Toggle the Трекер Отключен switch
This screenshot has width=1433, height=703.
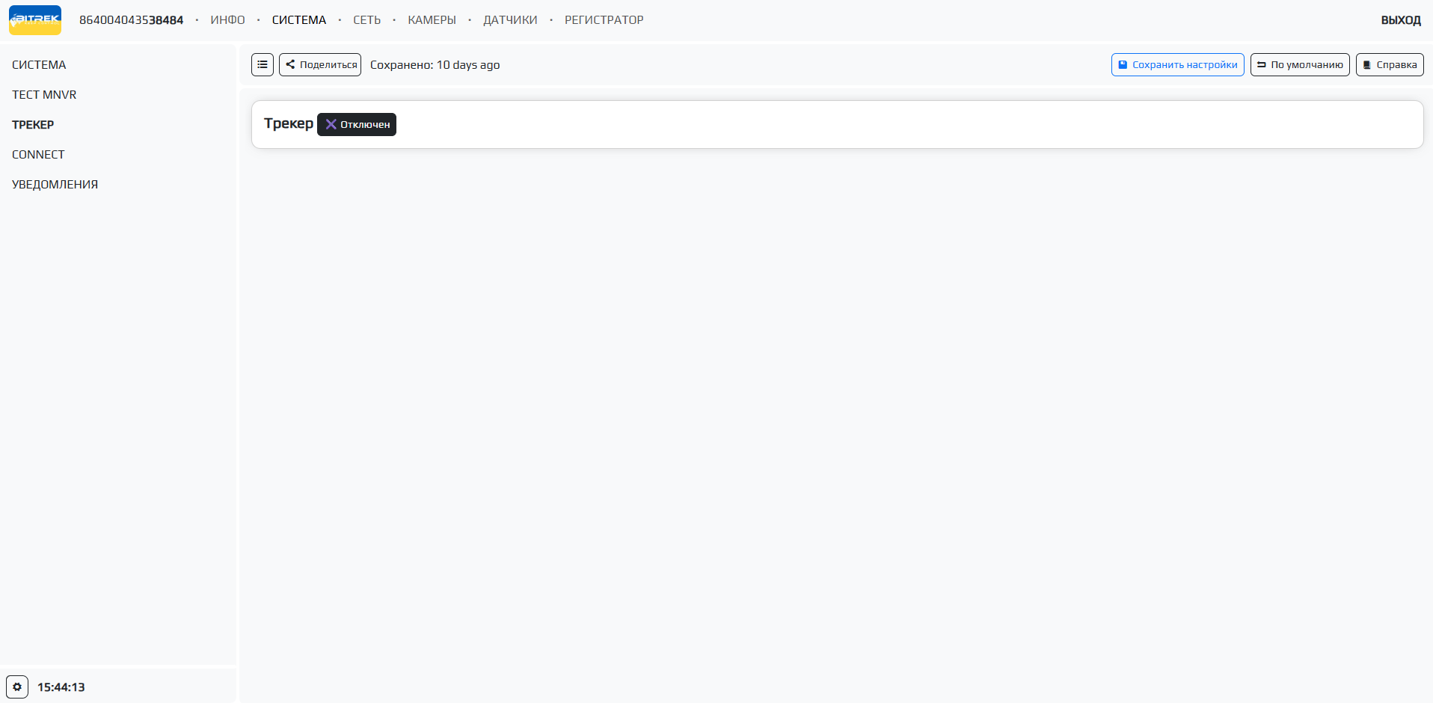(357, 125)
